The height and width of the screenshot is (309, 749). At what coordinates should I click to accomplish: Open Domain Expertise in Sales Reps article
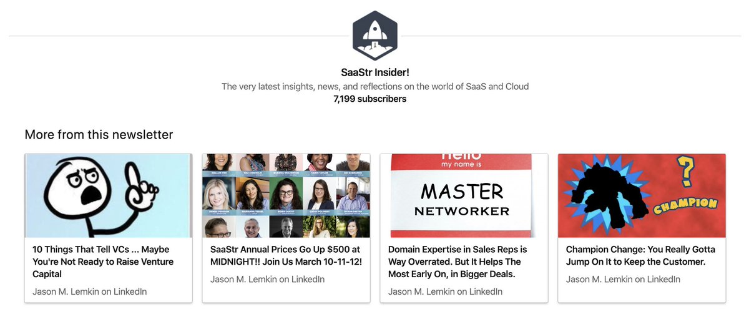[x=458, y=262]
